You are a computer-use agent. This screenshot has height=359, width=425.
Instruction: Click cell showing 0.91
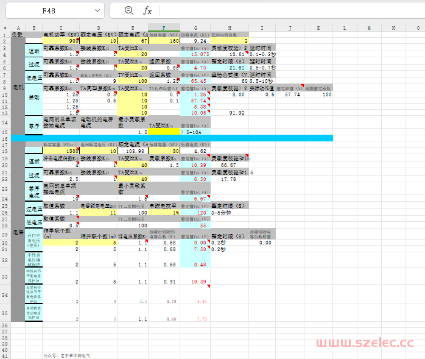[164, 277]
